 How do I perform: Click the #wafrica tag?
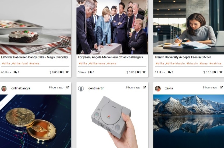pyautogui.click(x=215, y=63)
